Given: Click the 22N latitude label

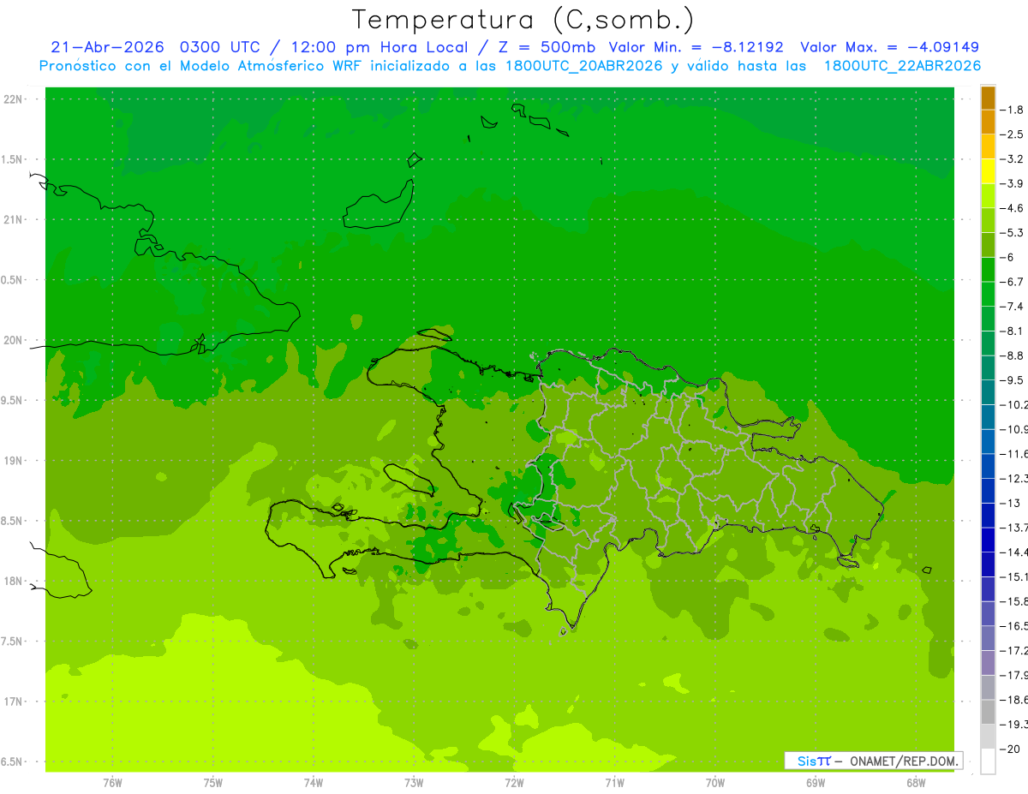Looking at the screenshot, I should click(x=14, y=99).
